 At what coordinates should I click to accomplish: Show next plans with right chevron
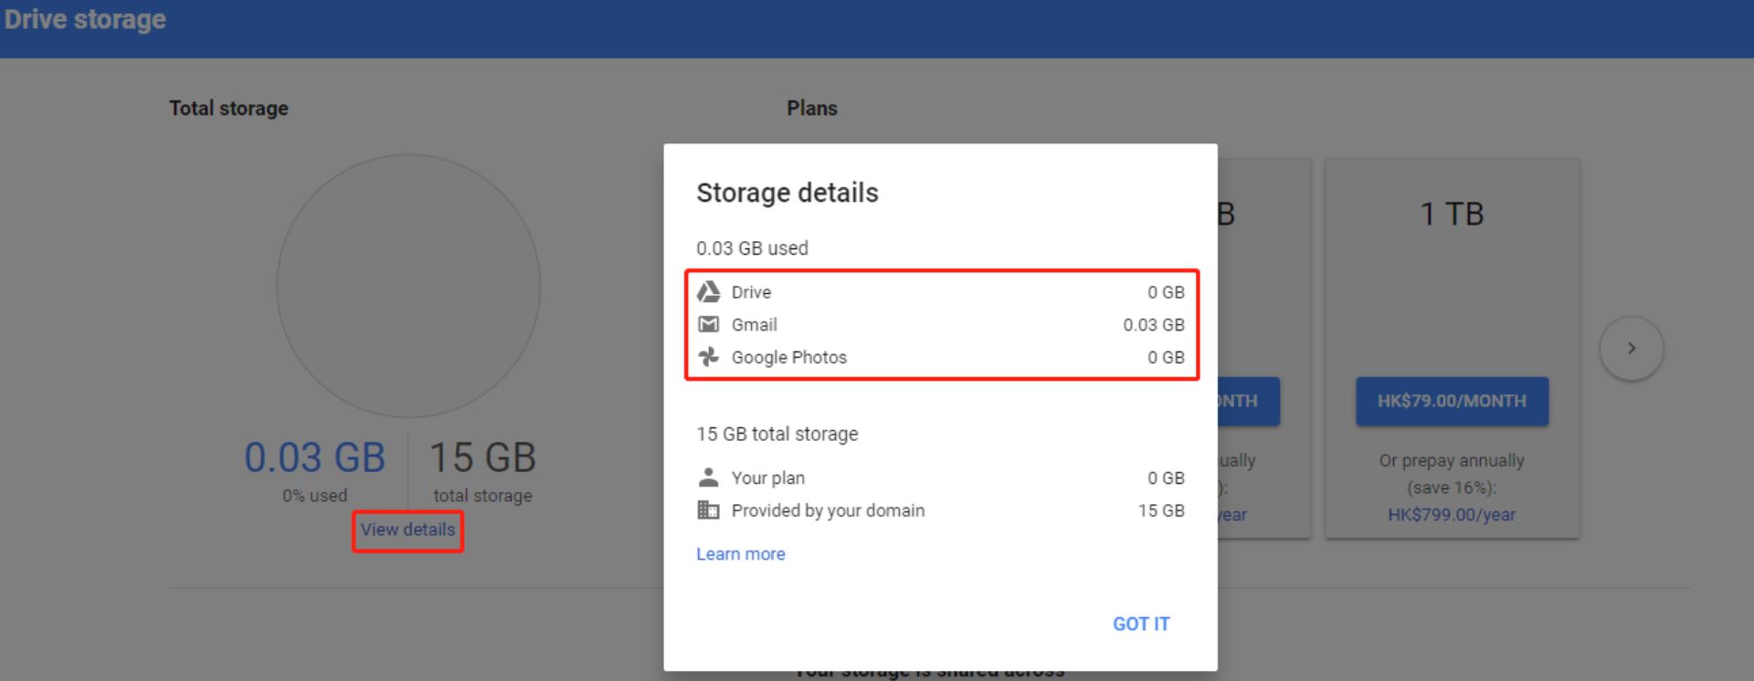point(1632,348)
